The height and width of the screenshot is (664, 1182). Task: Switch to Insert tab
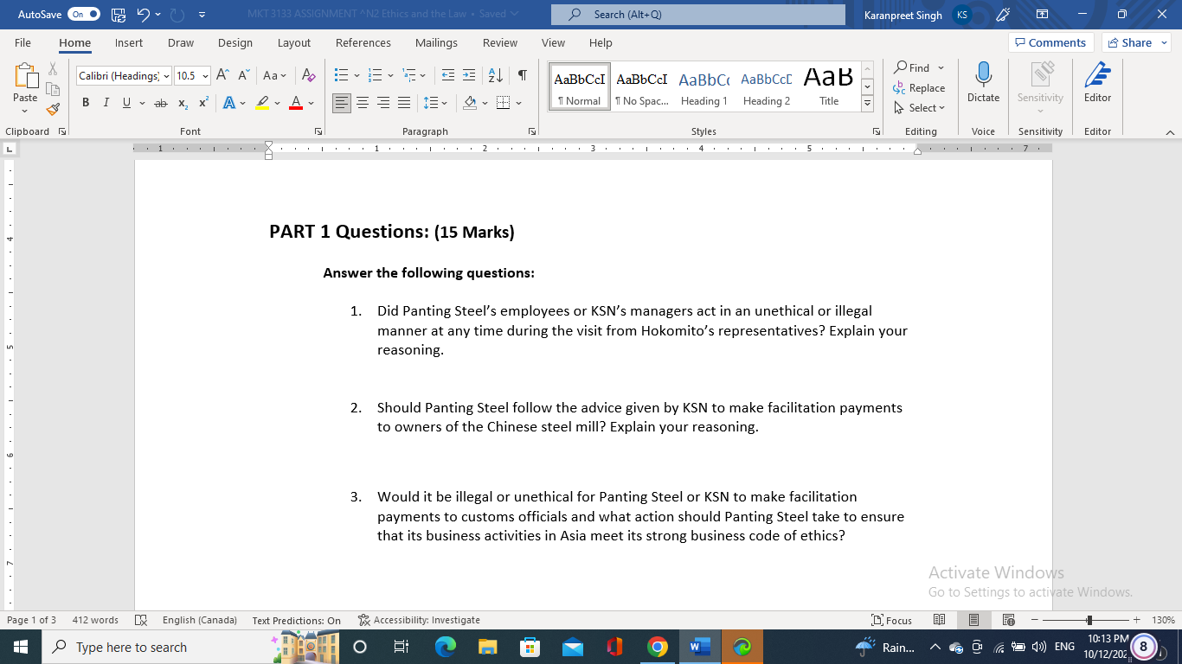(129, 42)
